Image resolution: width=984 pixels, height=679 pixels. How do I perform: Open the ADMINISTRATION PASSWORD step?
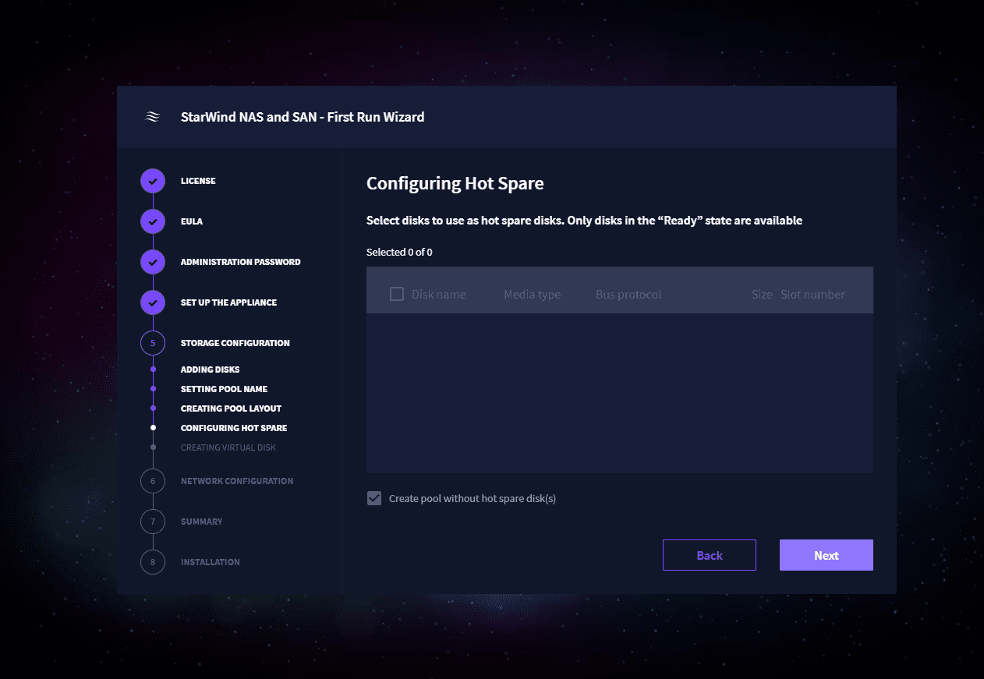[x=240, y=262]
